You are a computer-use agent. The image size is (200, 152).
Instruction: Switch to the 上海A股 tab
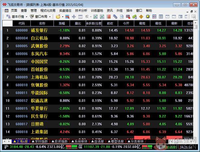(21, 141)
